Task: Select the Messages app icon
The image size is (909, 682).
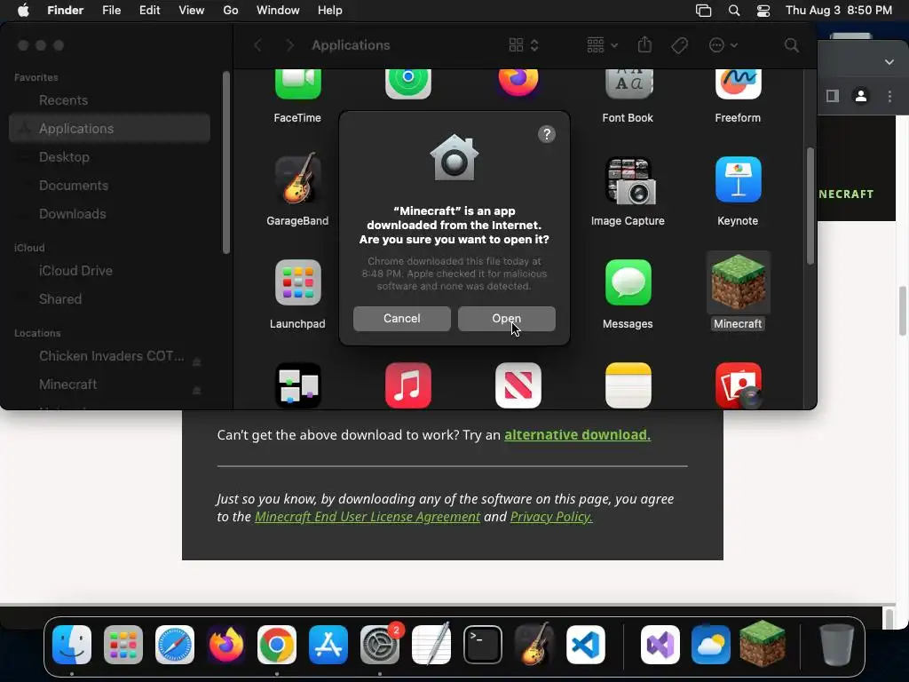Action: click(628, 282)
